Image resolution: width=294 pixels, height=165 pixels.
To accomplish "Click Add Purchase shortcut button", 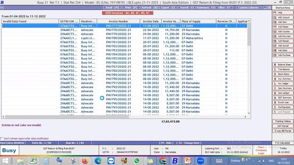I will (283, 55).
